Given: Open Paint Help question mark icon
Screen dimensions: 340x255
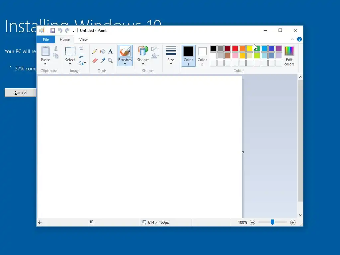Looking at the screenshot, I should pos(299,39).
